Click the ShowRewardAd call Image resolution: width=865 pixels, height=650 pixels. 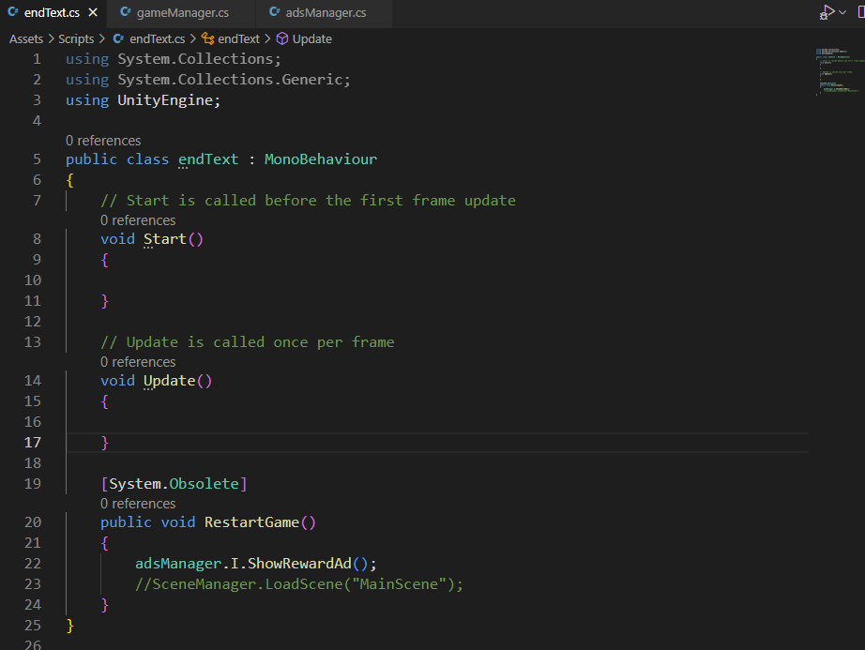[299, 564]
